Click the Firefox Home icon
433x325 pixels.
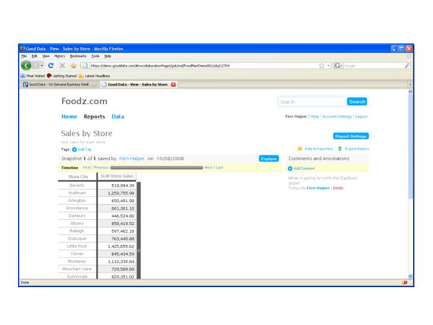[x=74, y=65]
